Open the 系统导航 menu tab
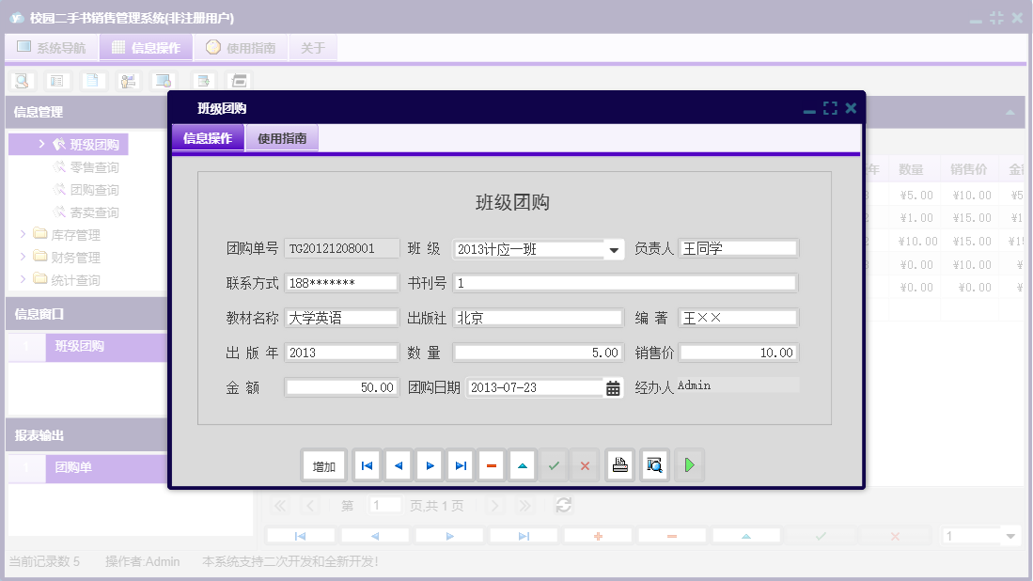The height and width of the screenshot is (581, 1033). point(52,47)
